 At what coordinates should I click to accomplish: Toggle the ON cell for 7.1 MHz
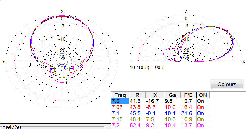[x=203, y=113]
